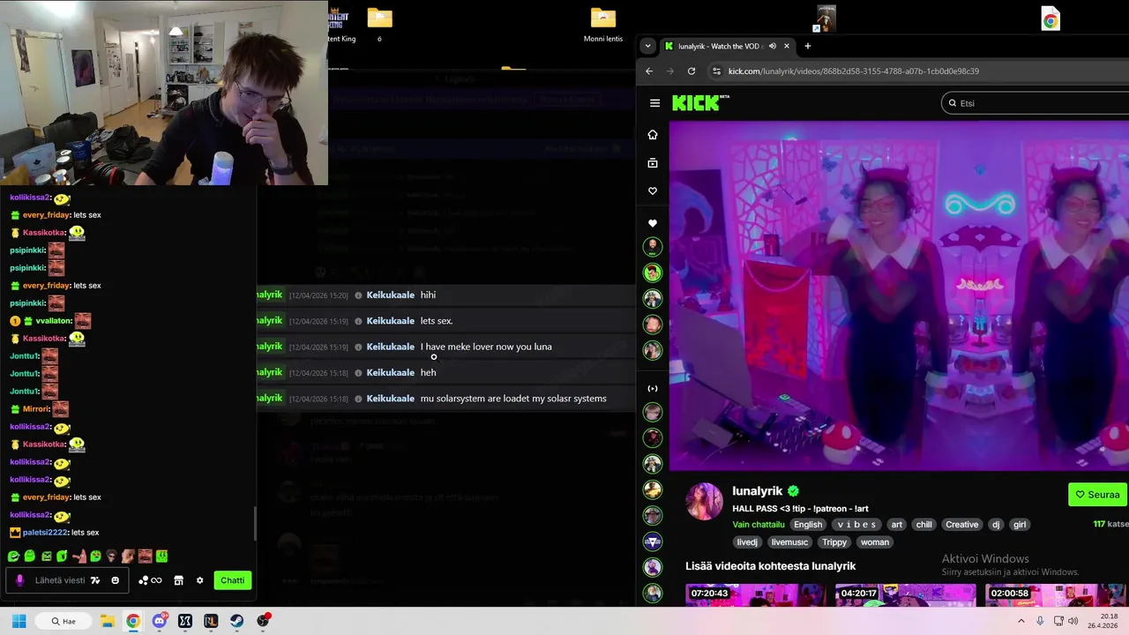Viewport: 1129px width, 635px height.
Task: Pick the Patrick emote in quick emotes
Action: pyautogui.click(x=81, y=557)
